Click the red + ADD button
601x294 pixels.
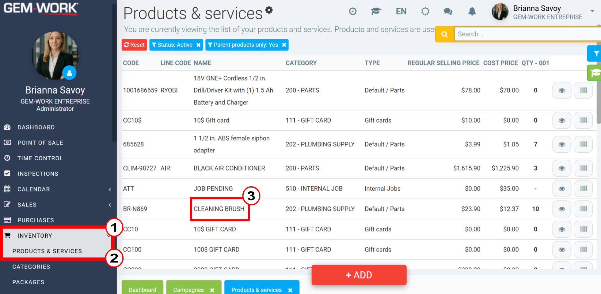tap(359, 275)
